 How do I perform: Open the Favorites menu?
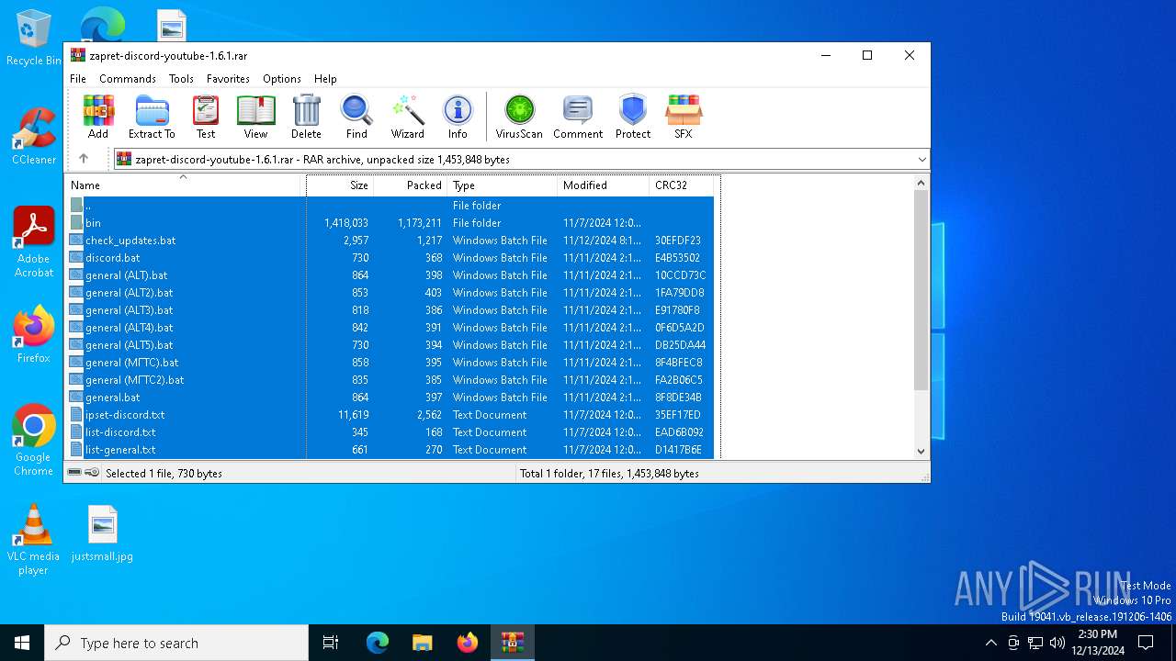click(x=228, y=79)
